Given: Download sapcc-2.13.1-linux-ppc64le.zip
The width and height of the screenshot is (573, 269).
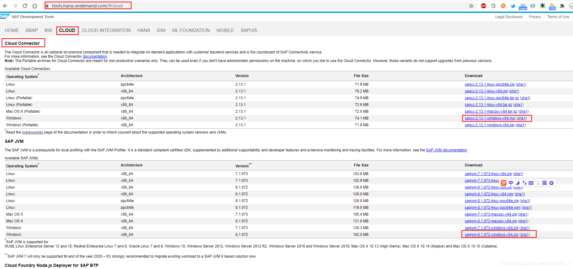Looking at the screenshot, I should point(490,84).
